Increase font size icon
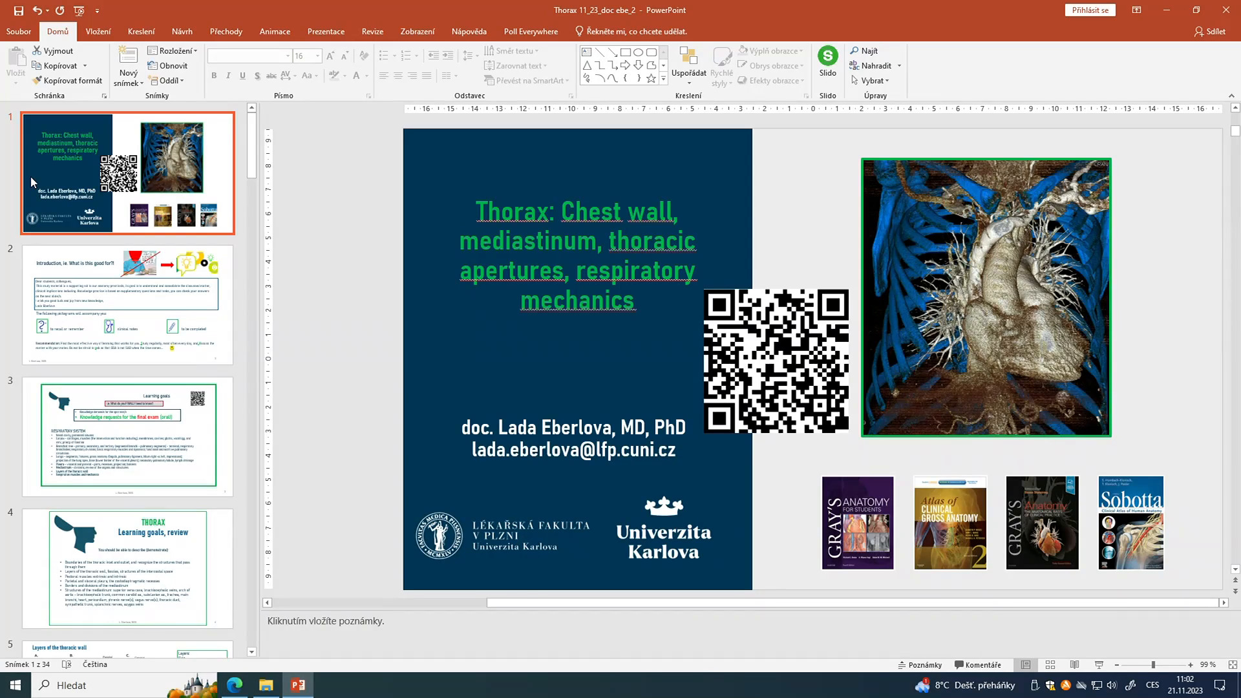The height and width of the screenshot is (698, 1241). [331, 56]
